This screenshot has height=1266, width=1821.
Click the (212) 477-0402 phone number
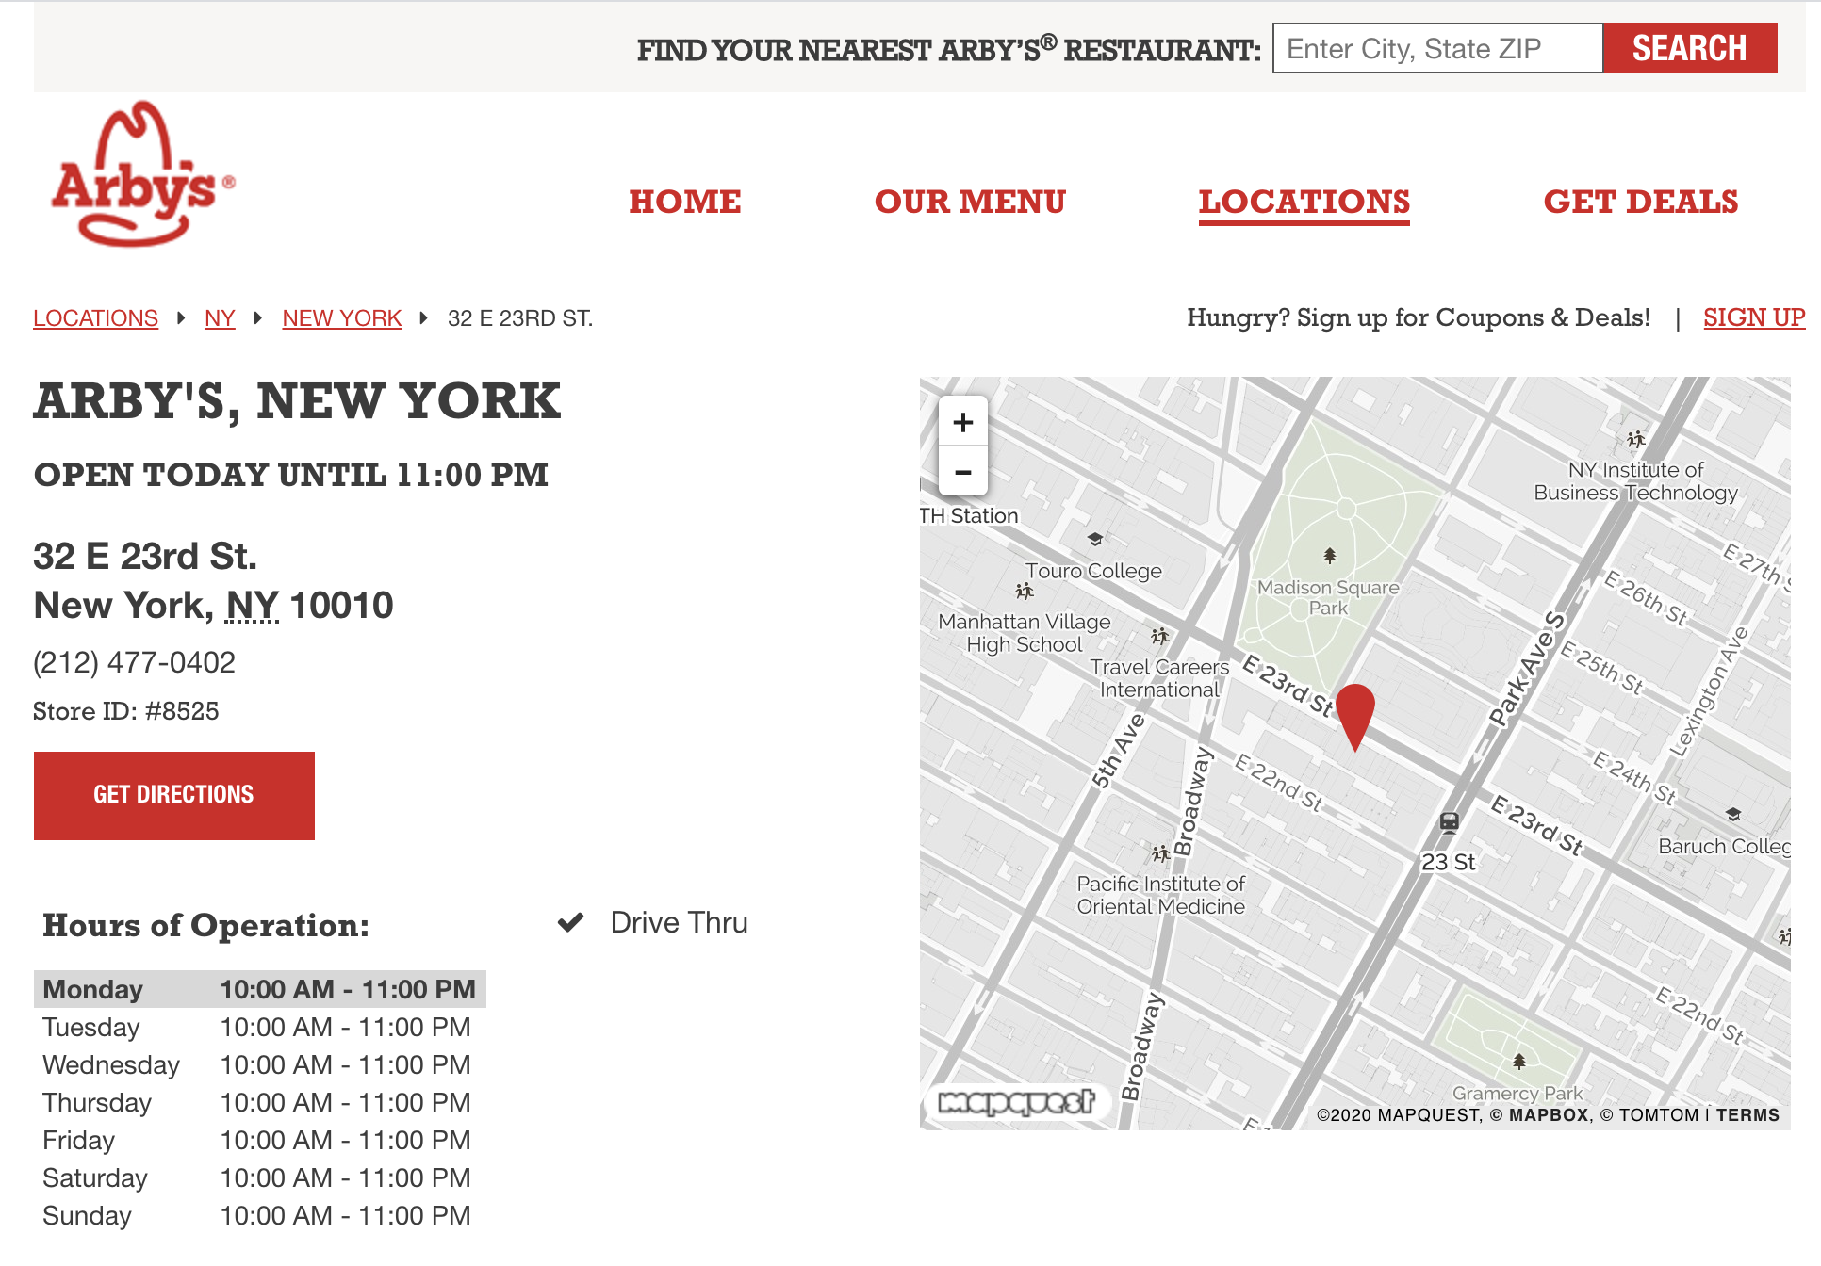[x=135, y=662]
